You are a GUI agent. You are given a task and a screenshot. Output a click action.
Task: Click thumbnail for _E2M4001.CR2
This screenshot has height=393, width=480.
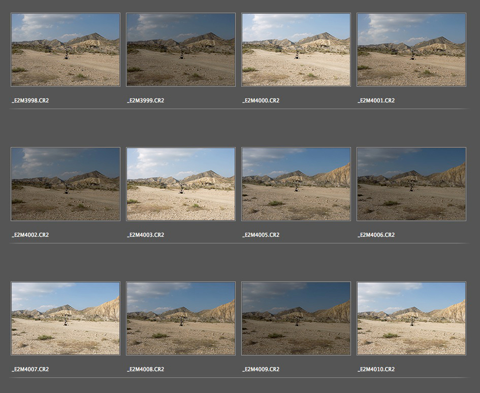click(x=411, y=50)
